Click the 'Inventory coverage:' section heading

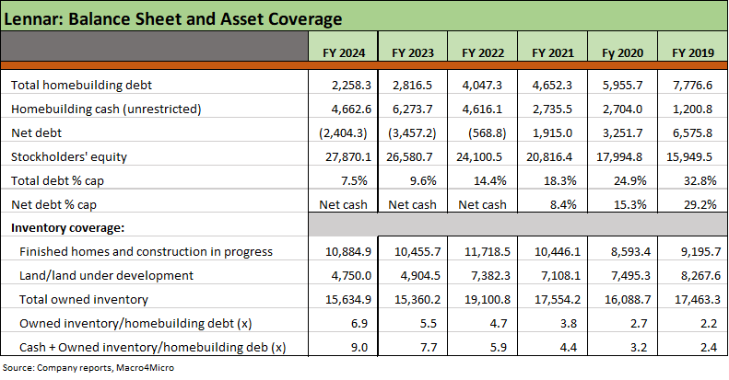point(68,228)
